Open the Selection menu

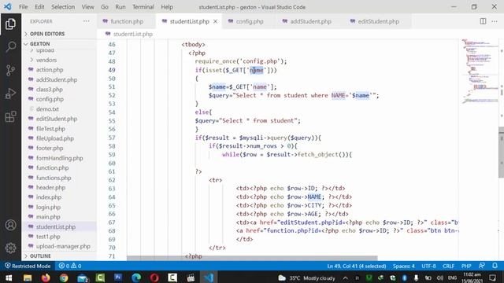tap(63, 7)
